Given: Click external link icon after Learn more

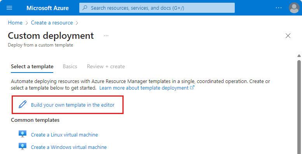Looking at the screenshot, I should (192, 88).
